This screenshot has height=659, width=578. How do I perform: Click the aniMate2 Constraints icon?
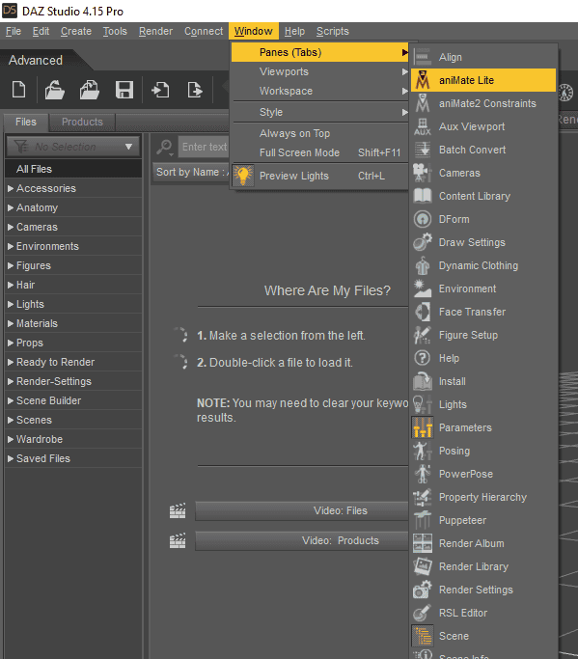(x=423, y=103)
